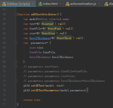Close the actionanimation.js tab

tap(99, 3)
